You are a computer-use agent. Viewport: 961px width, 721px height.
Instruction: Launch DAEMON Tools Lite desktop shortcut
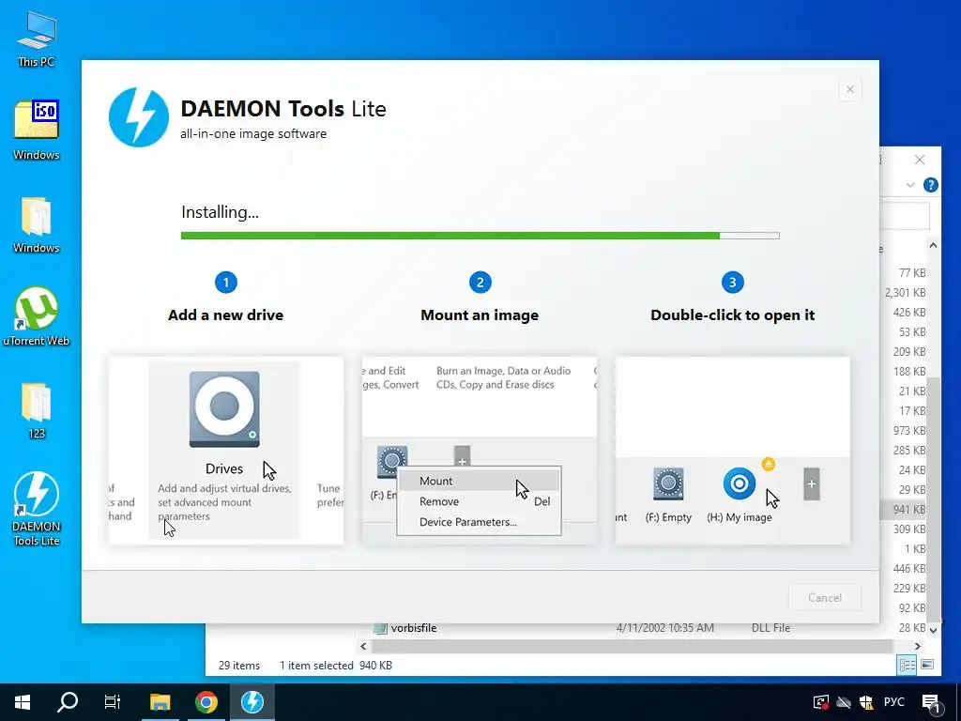point(37,508)
